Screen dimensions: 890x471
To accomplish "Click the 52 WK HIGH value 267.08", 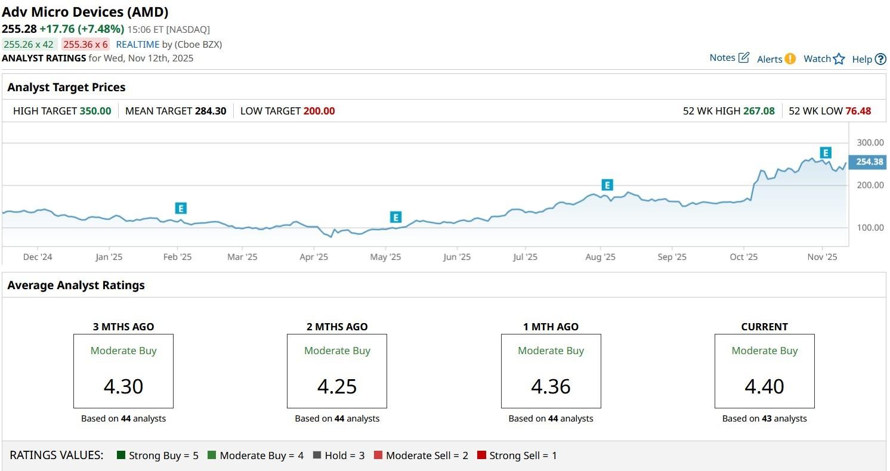I will click(x=759, y=111).
